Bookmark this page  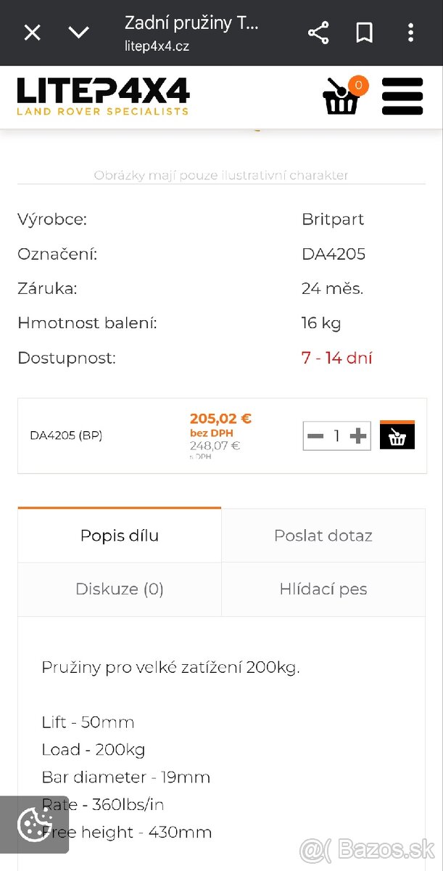[x=364, y=33]
